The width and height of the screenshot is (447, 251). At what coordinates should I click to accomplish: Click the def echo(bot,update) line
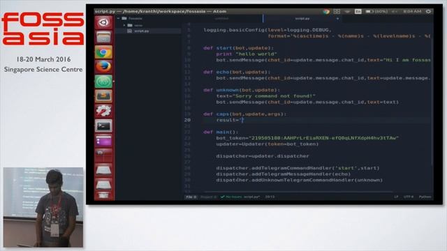[x=237, y=72]
